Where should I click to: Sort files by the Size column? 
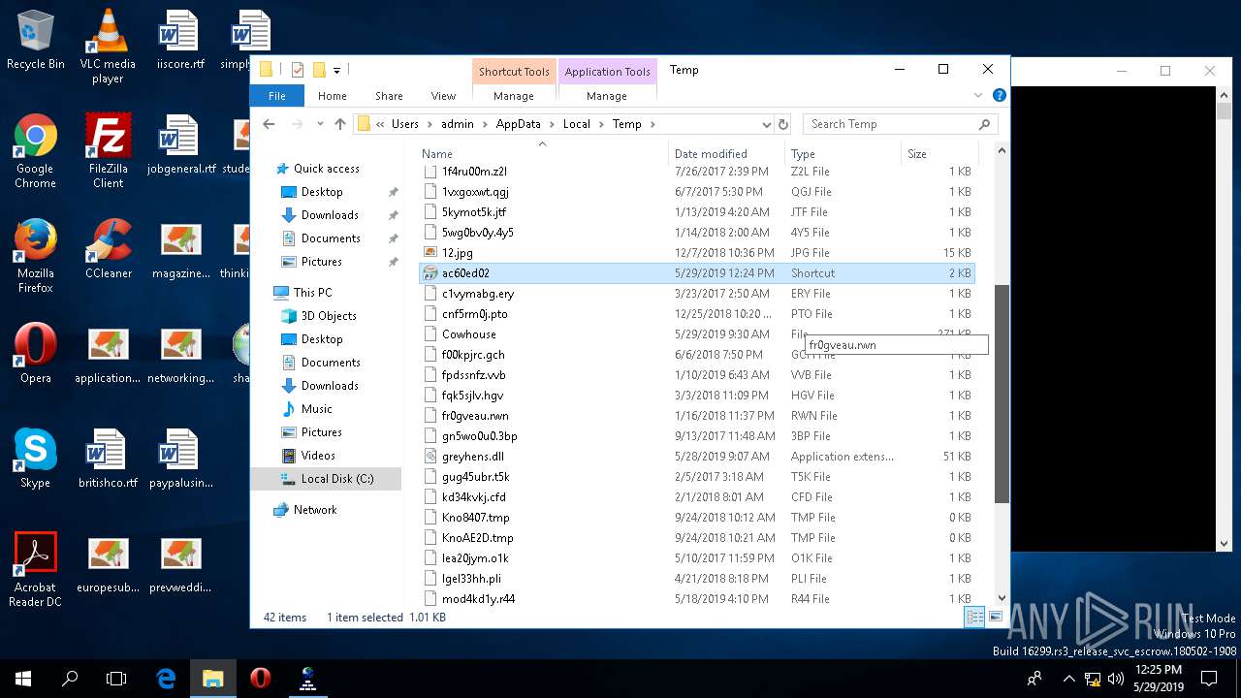939,153
